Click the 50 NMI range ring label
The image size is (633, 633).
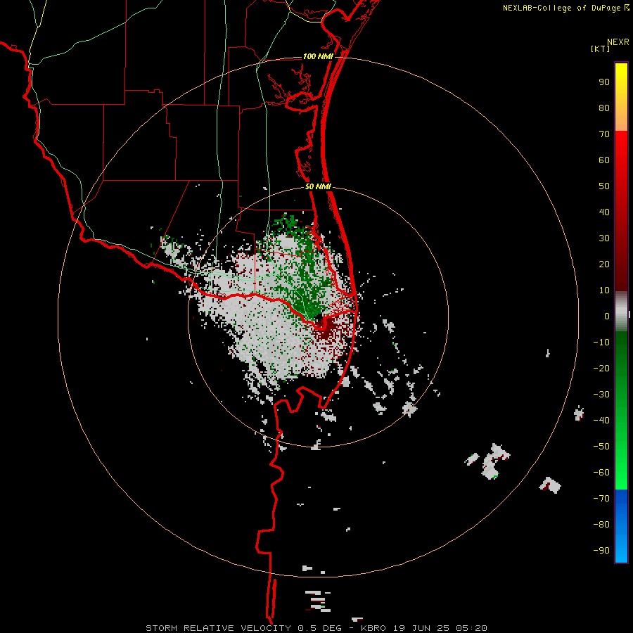pyautogui.click(x=318, y=186)
